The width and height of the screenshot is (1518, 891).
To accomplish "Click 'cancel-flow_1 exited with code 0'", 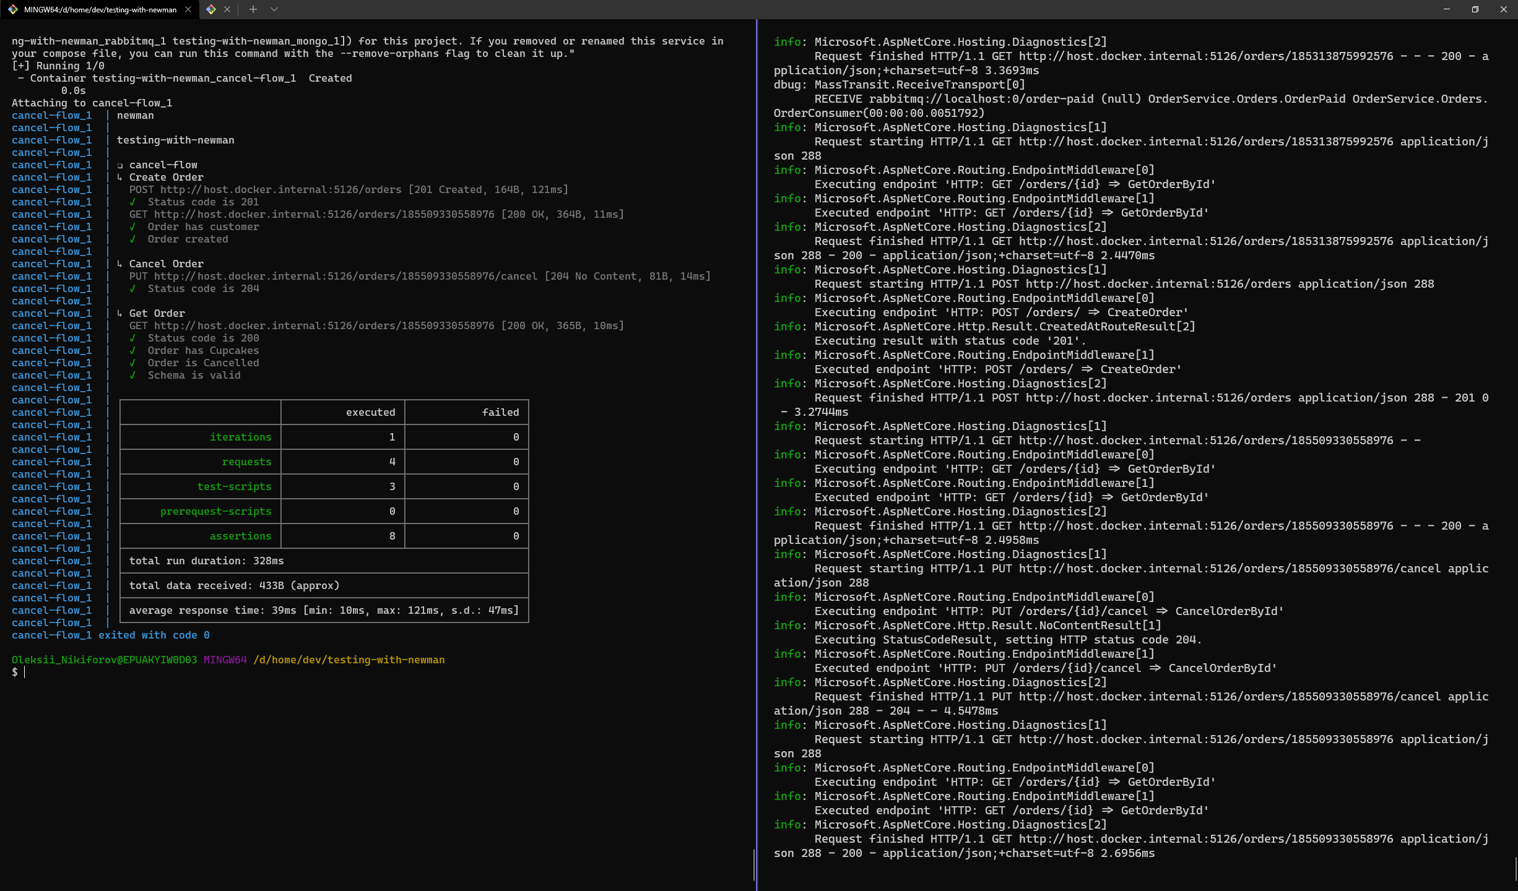I will click(111, 635).
